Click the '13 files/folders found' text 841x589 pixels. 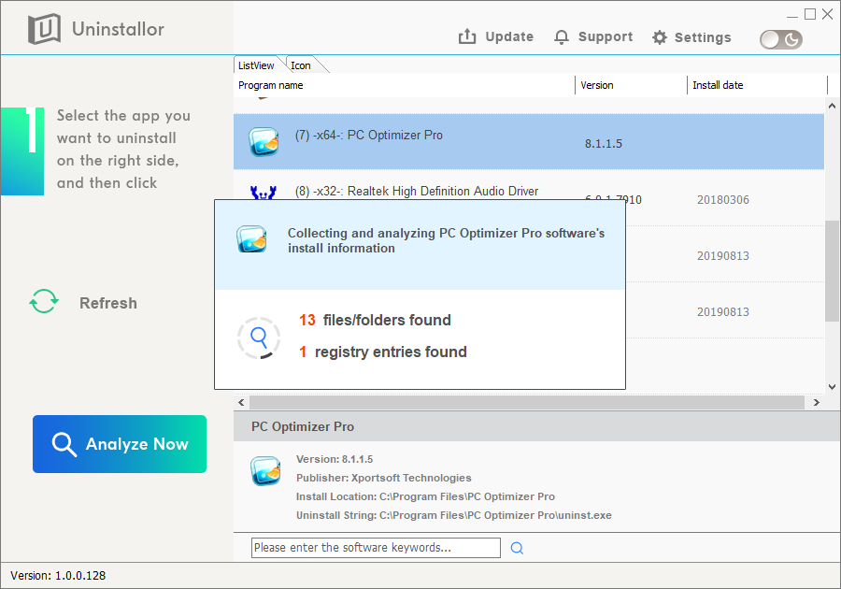(375, 321)
